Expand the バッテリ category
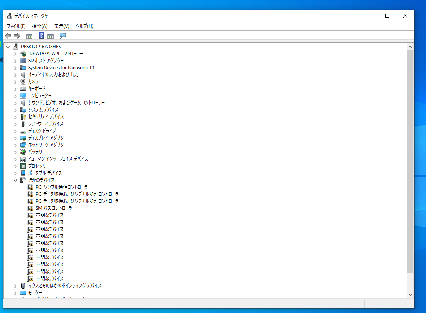The height and width of the screenshot is (313, 426). [x=16, y=152]
